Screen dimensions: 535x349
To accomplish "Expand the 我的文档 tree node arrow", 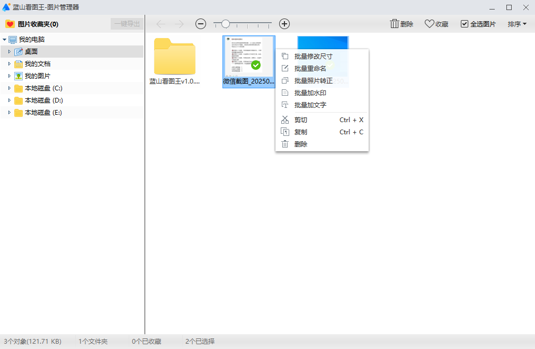I will point(10,63).
